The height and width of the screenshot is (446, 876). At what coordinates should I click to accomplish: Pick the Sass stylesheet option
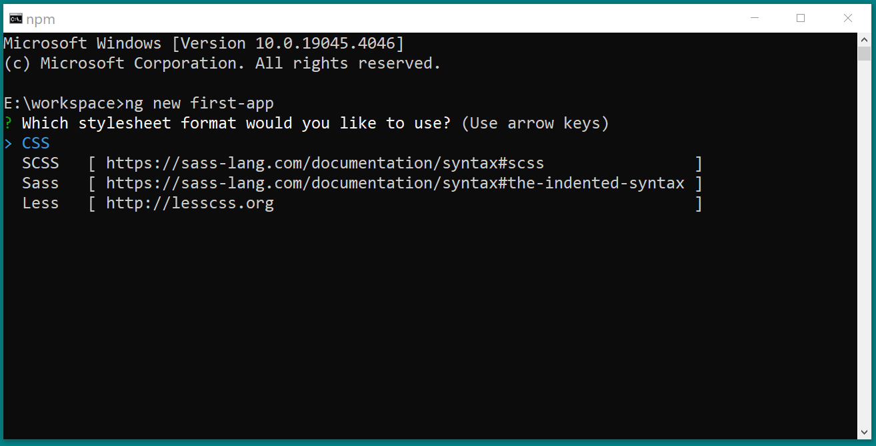(x=41, y=183)
